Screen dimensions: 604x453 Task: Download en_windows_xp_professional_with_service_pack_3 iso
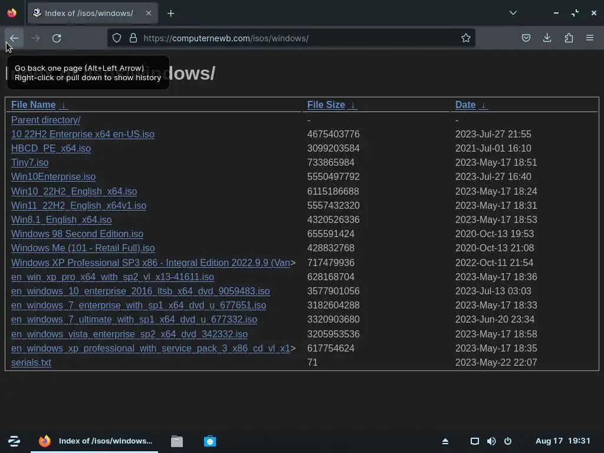(x=150, y=348)
